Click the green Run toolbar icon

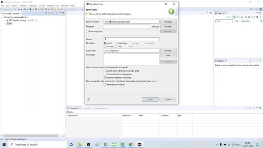click(x=25, y=9)
